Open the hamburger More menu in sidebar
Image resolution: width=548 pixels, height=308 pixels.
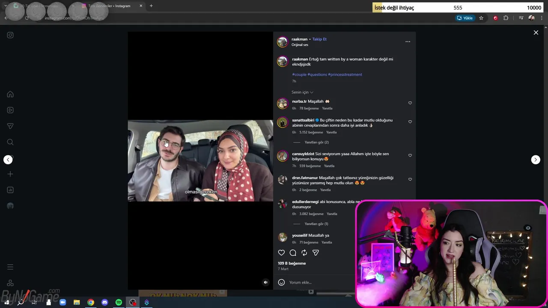(x=10, y=267)
